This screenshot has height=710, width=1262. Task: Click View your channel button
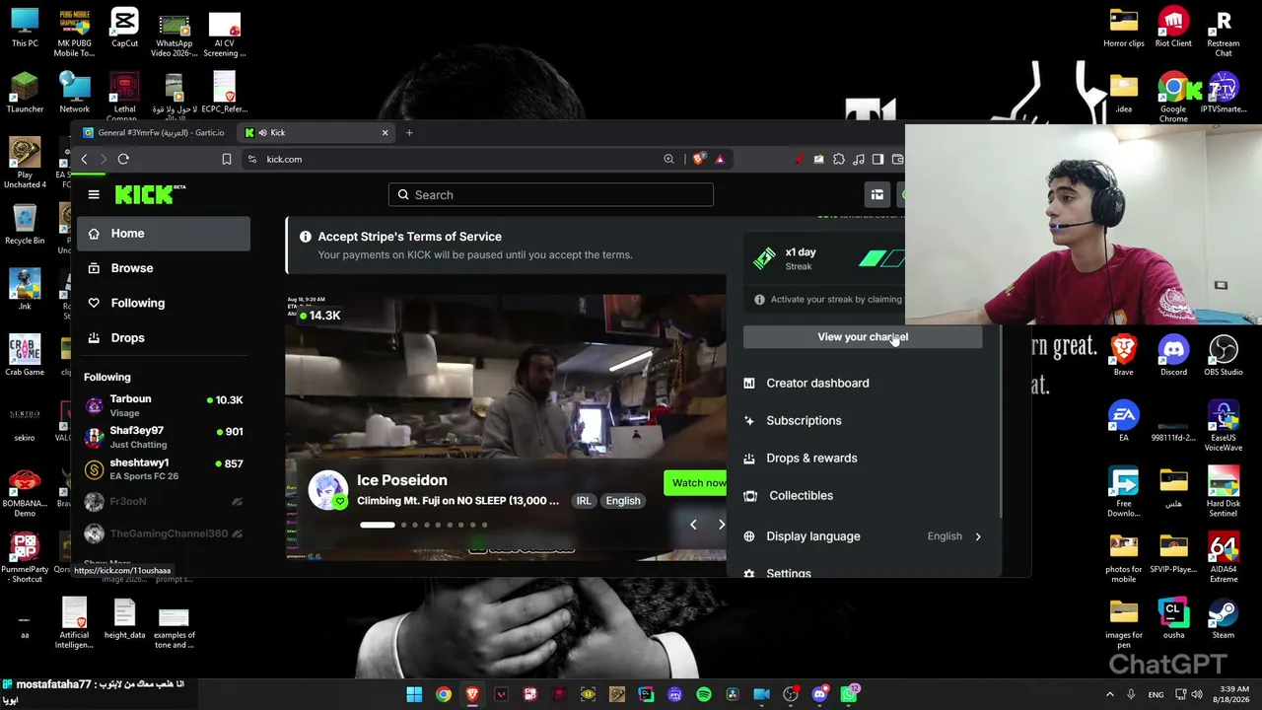coord(863,337)
